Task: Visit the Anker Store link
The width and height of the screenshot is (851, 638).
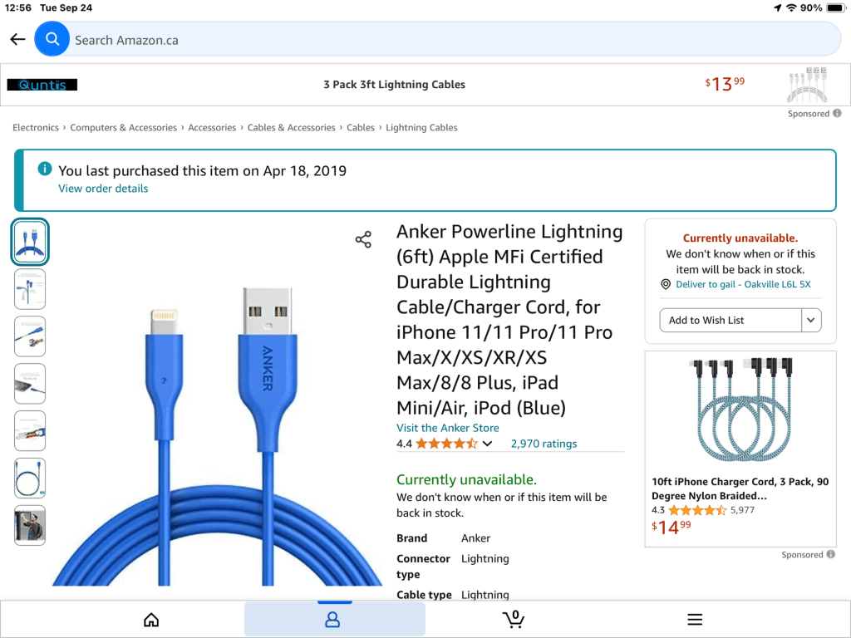Action: (448, 428)
